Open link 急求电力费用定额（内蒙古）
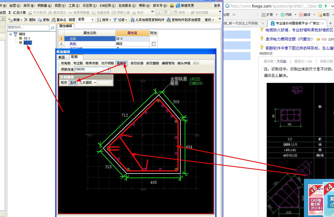334x217 pixels. pos(289,39)
